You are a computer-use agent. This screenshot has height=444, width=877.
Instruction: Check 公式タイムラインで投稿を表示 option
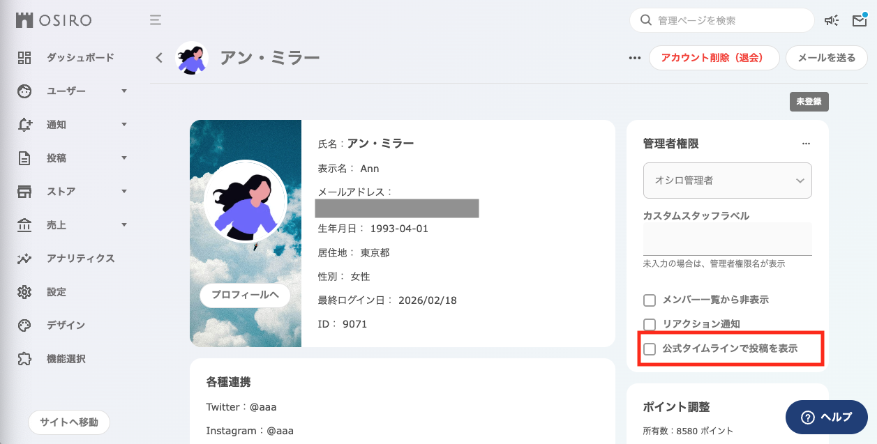650,349
